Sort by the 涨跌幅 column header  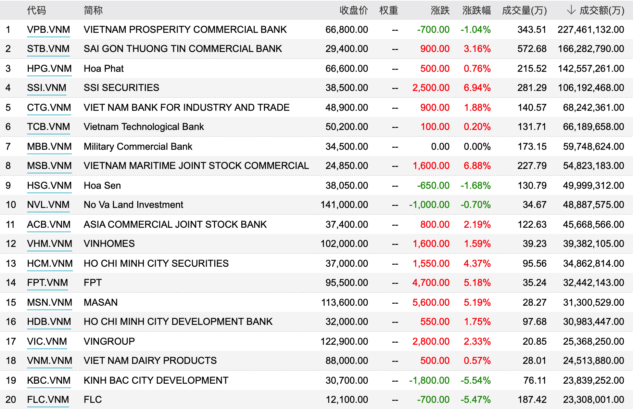pos(476,10)
